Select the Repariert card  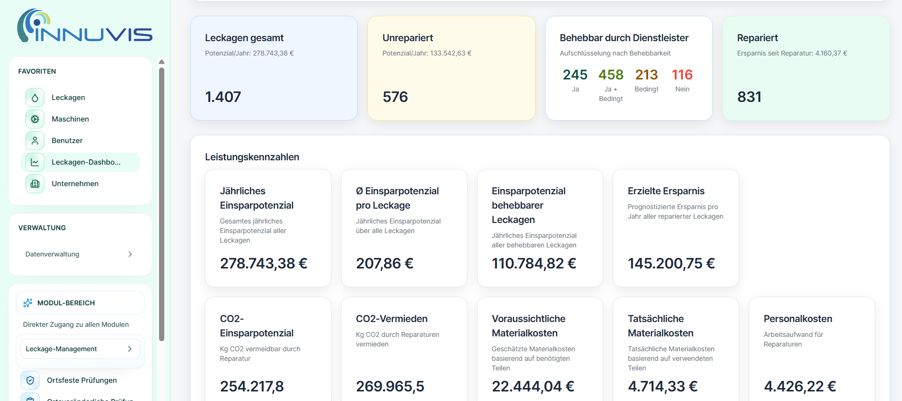[806, 68]
